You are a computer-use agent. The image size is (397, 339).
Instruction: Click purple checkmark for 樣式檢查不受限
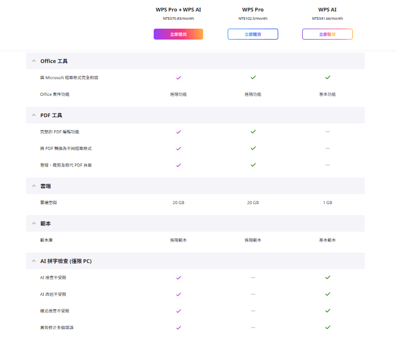click(179, 311)
